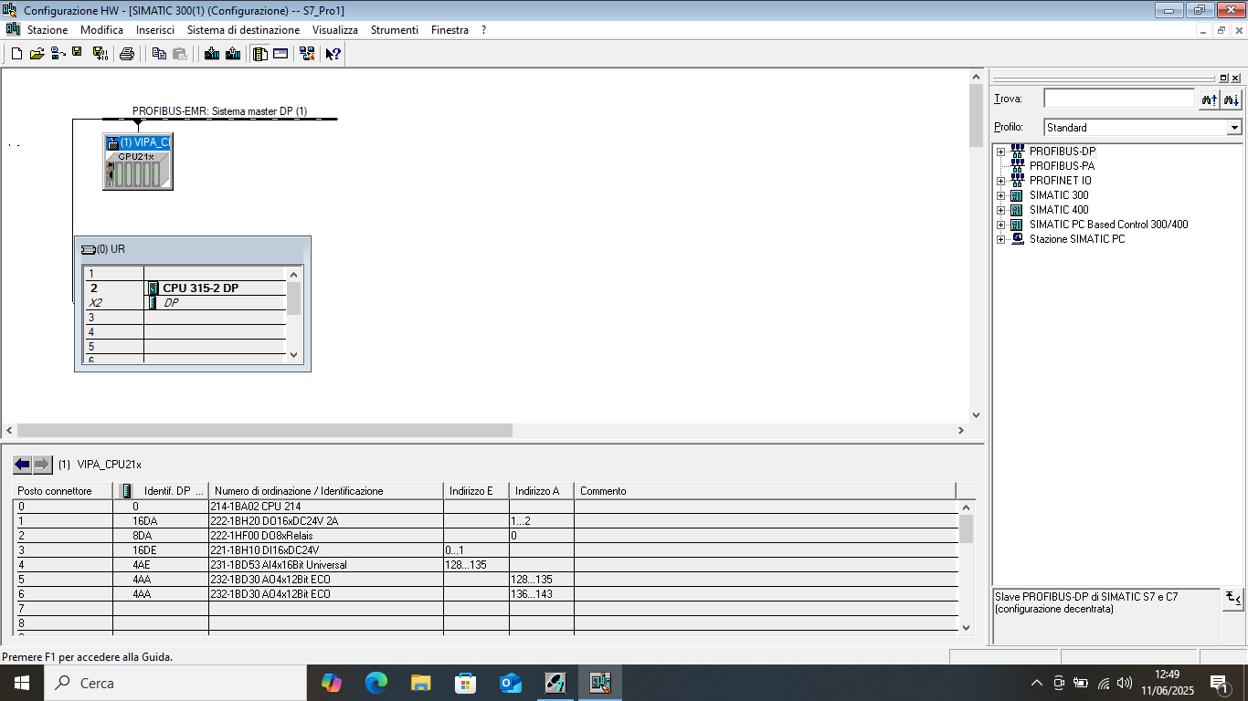Open a station with the folder icon
This screenshot has width=1248, height=701.
click(37, 54)
